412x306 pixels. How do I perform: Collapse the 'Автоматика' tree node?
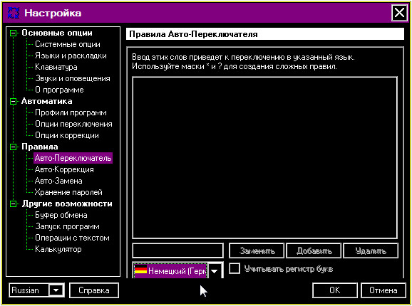[x=13, y=101]
